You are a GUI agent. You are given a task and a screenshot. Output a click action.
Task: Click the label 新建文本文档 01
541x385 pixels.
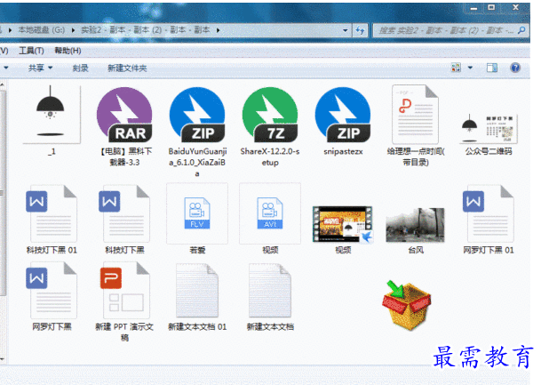(197, 326)
